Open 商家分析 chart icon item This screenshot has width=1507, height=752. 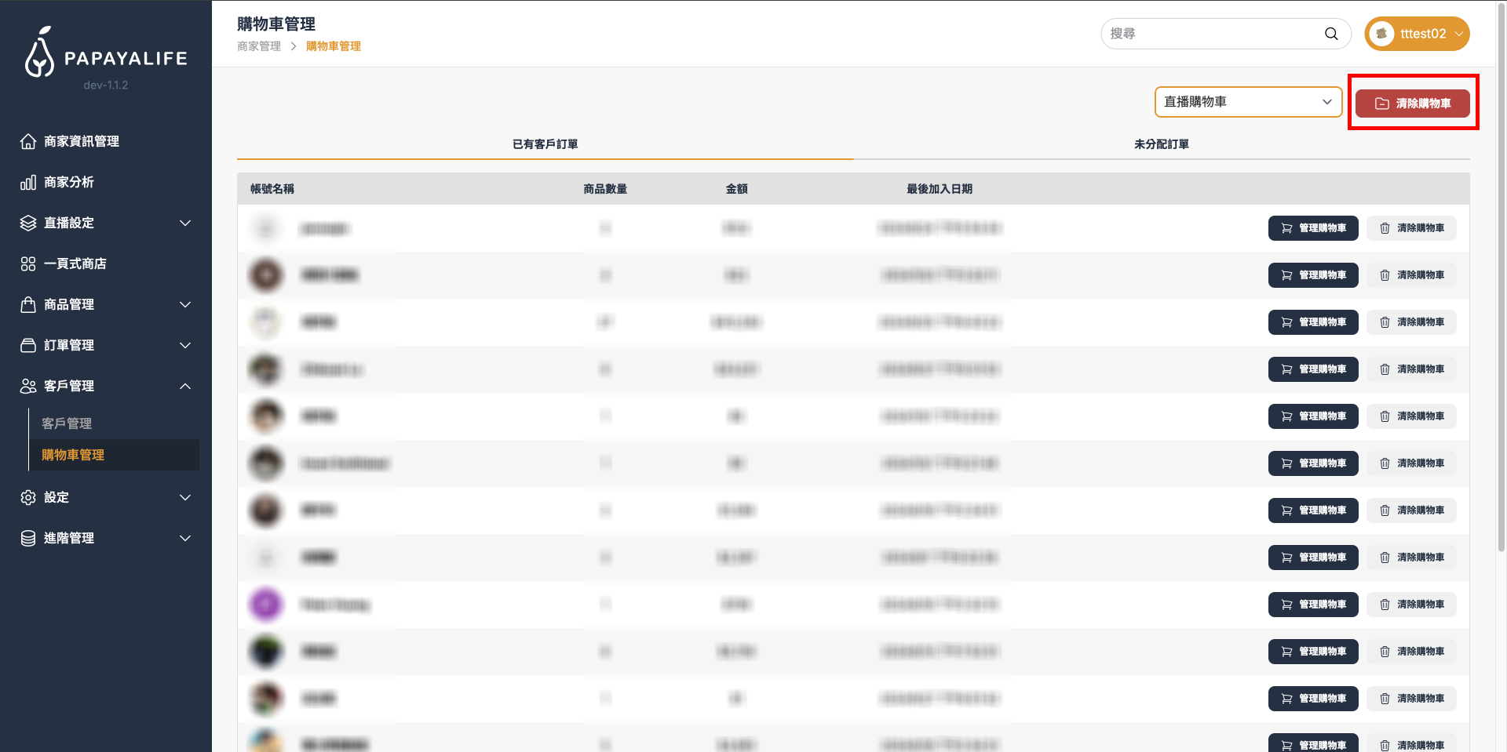(28, 182)
